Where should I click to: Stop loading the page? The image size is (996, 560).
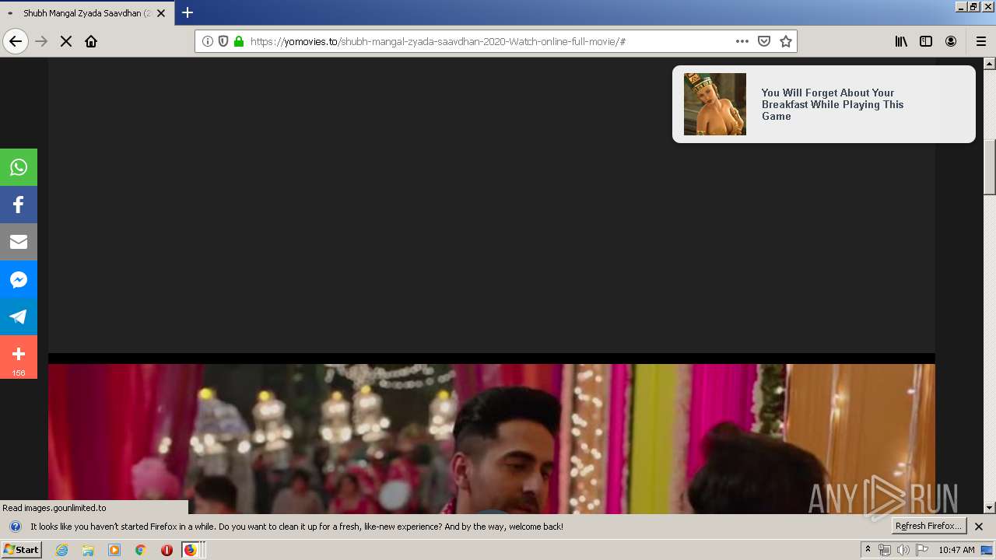click(x=66, y=41)
